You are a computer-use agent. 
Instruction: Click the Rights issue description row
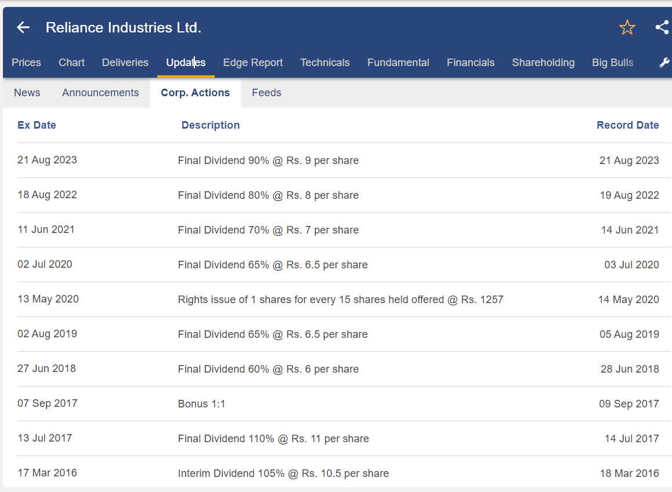(341, 300)
